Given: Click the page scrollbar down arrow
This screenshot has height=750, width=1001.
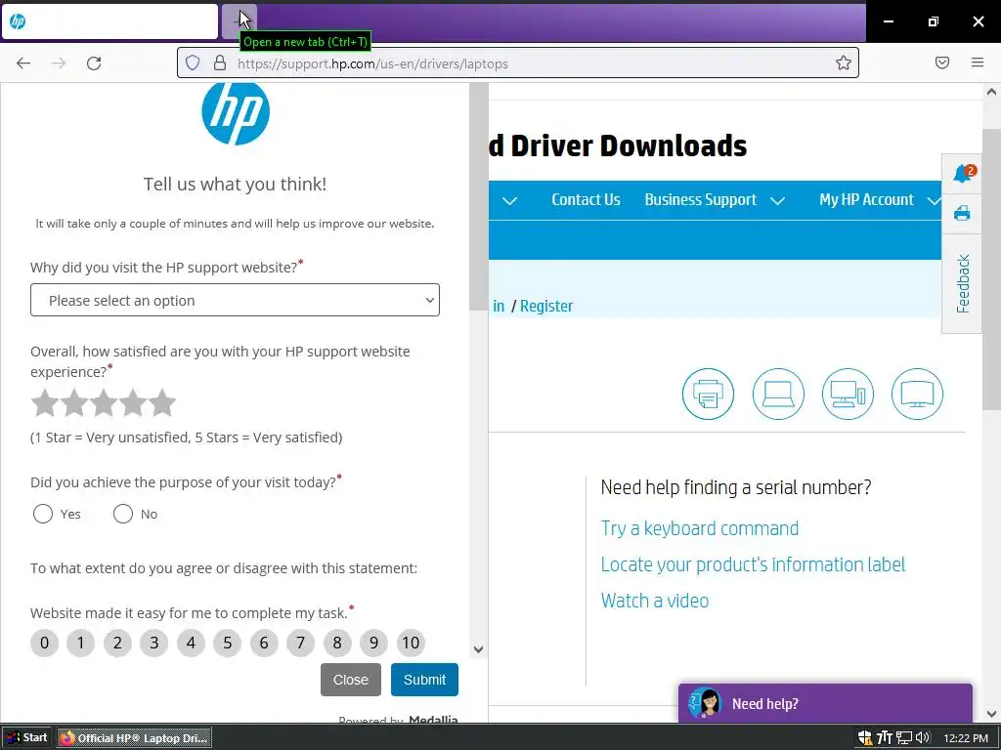Looking at the screenshot, I should [991, 714].
